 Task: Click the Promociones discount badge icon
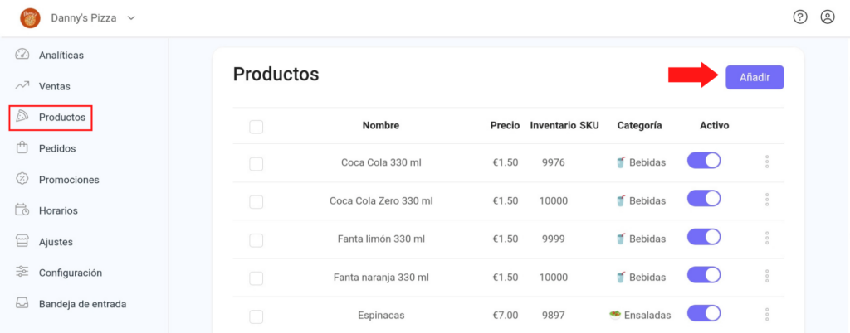22,180
